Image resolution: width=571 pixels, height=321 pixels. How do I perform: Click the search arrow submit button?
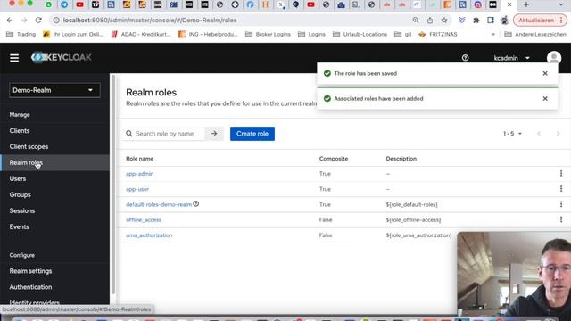214,134
